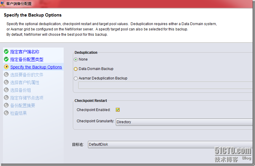Click the 目标池 label
This screenshot has width=255, height=166.
[x=78, y=144]
